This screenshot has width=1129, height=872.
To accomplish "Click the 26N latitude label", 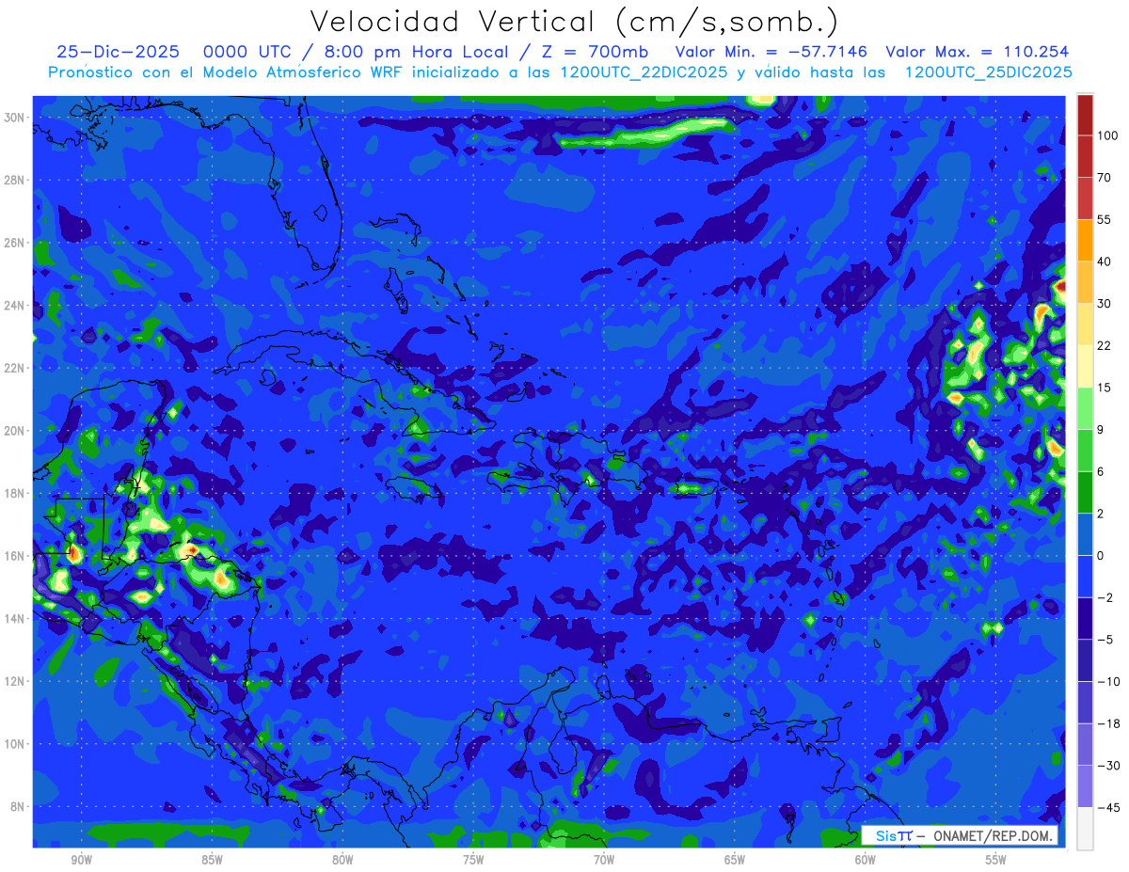I will (14, 243).
